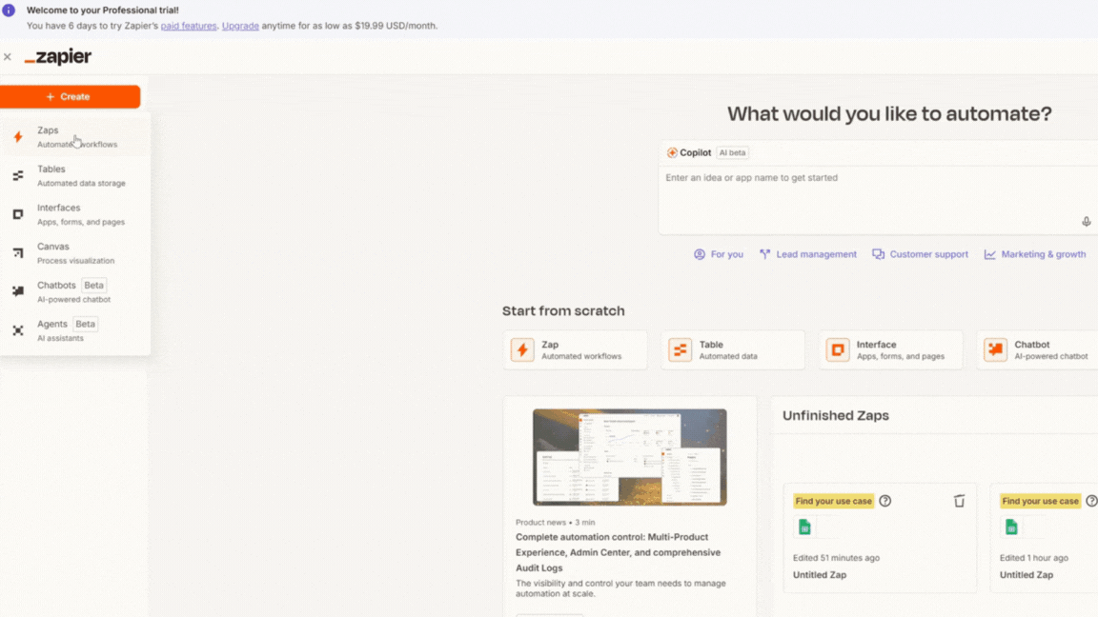This screenshot has width=1098, height=617.
Task: Click the Upgrade link in trial banner
Action: point(240,26)
